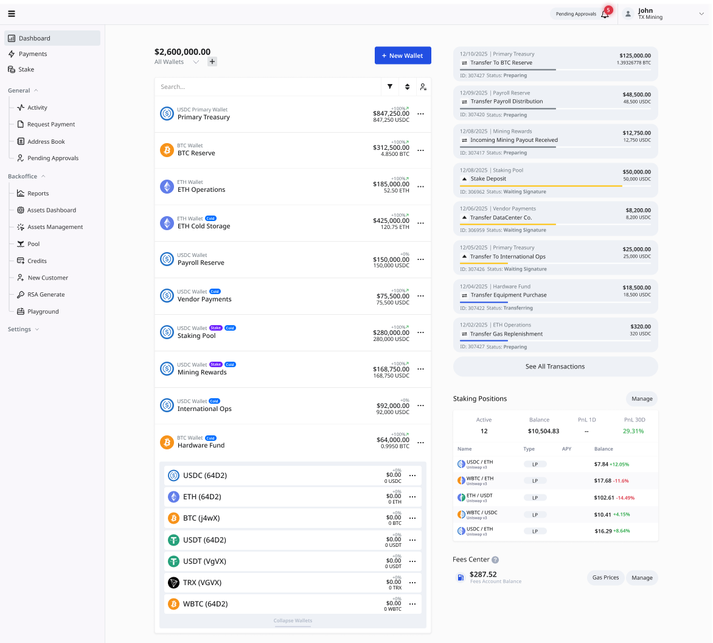This screenshot has height=643, width=713.
Task: Select the Filter funnel icon above wallet list
Action: click(x=390, y=86)
